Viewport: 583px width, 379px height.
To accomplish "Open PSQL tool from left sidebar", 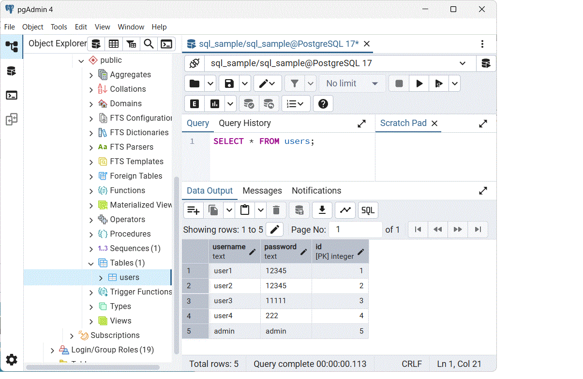I will point(12,95).
